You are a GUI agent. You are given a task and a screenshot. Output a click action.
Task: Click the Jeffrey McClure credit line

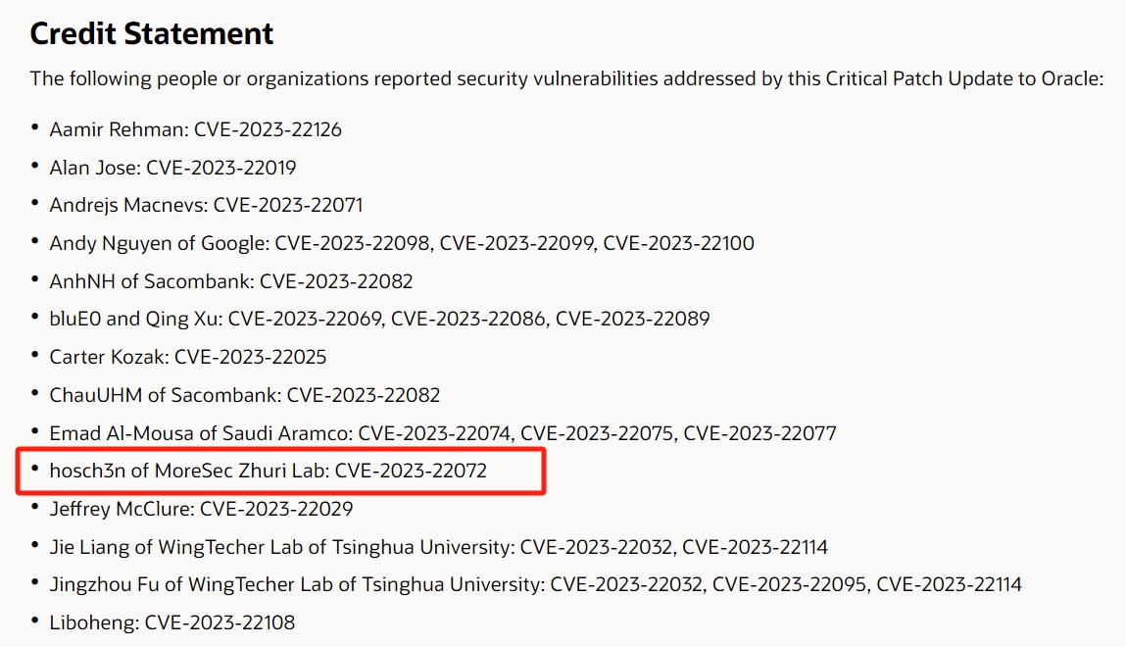click(201, 509)
